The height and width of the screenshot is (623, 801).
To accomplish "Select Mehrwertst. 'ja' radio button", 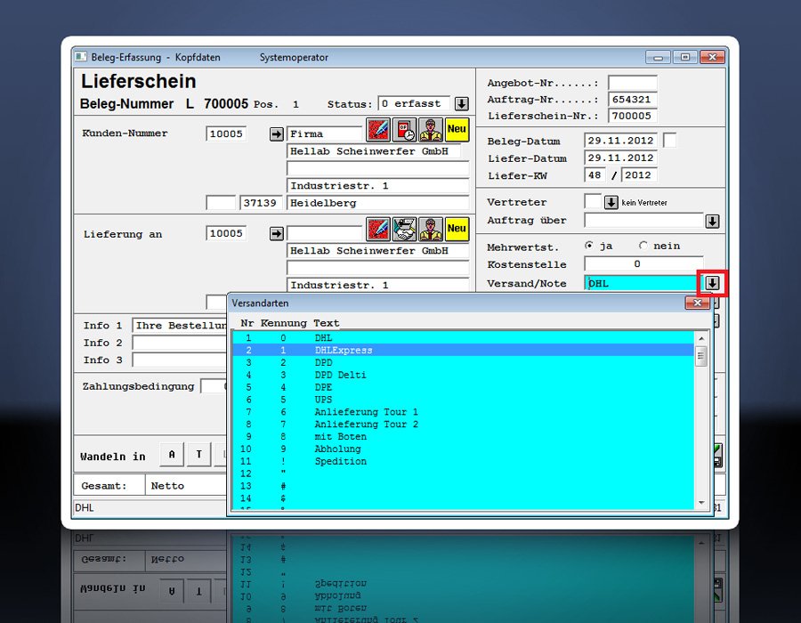I will click(588, 246).
